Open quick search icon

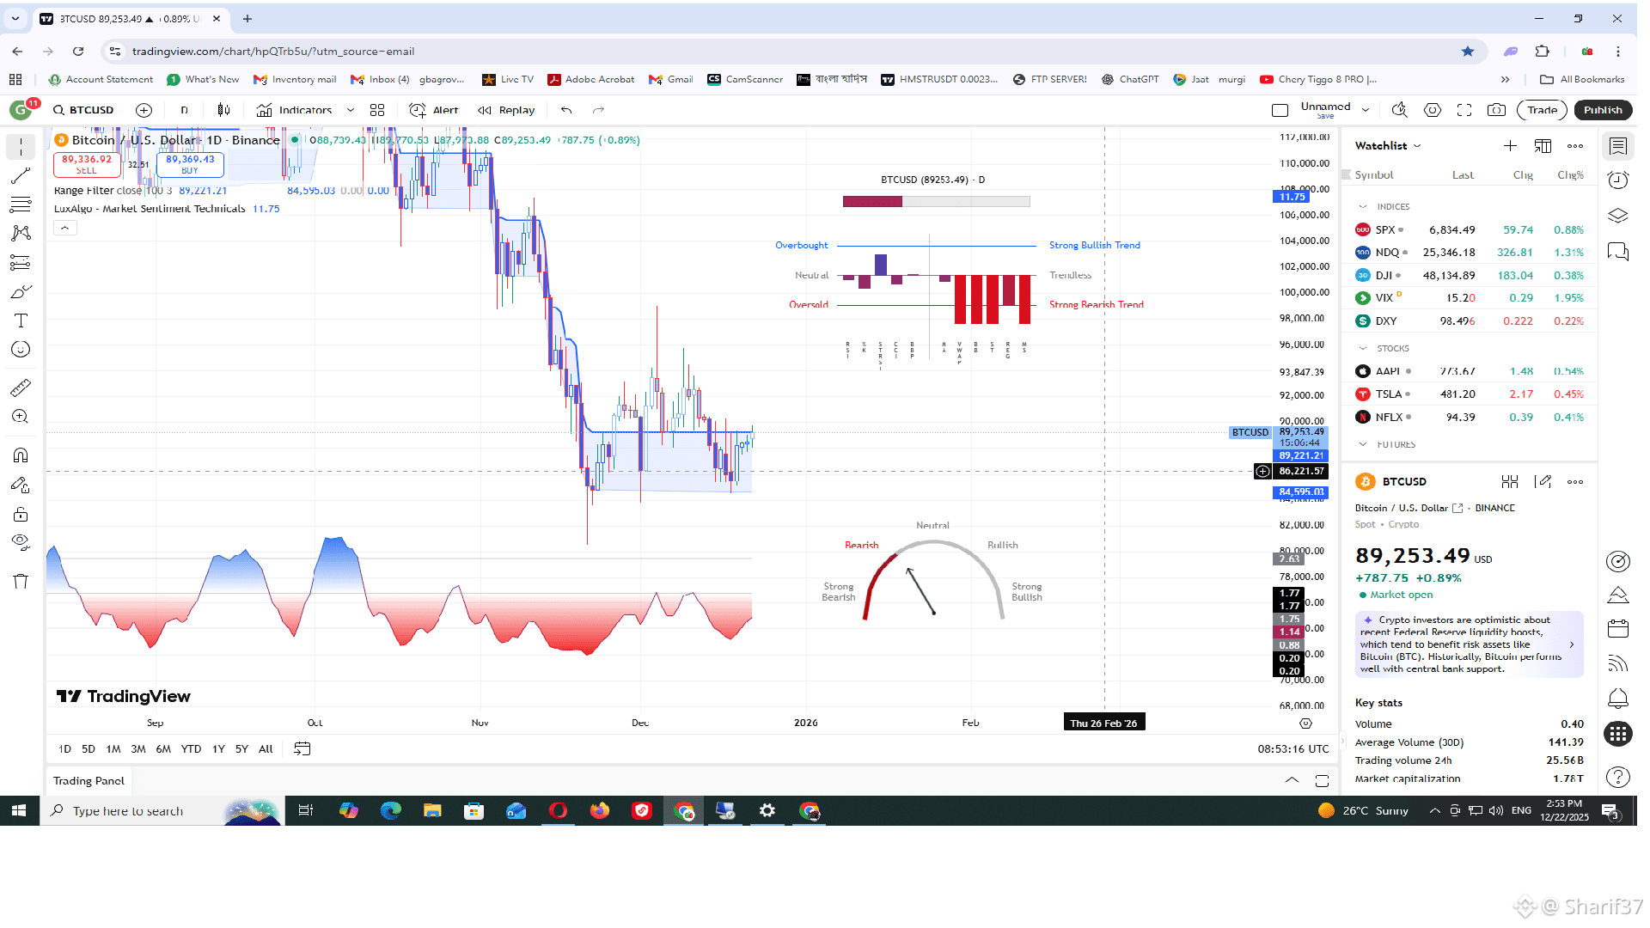(x=1399, y=110)
